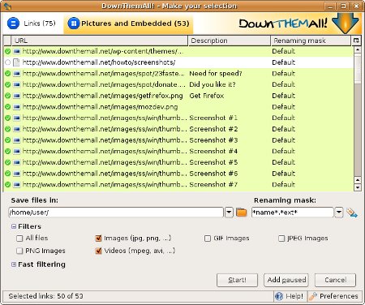This screenshot has width=365, height=305.
Task: Click the vertical scrollbar thumb
Action: tap(358, 69)
